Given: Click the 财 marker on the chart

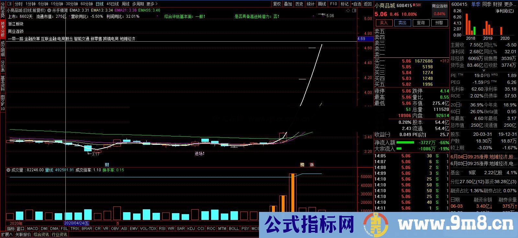Looking at the screenshot, I should 107,164.
